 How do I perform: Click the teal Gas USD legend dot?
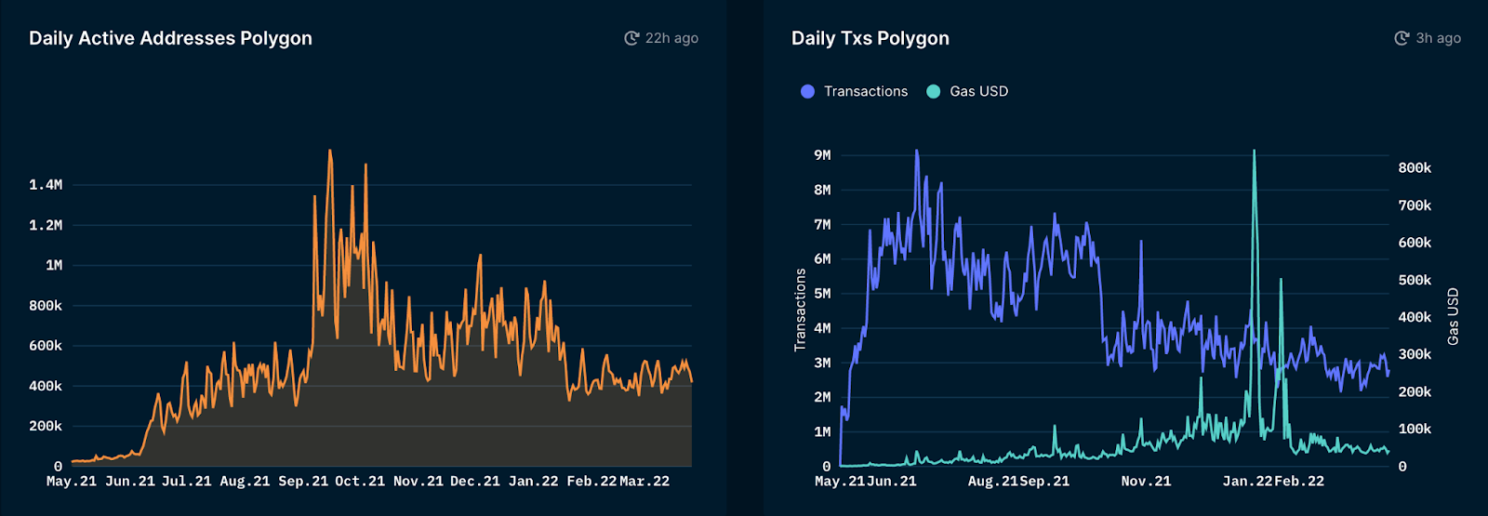pos(934,91)
